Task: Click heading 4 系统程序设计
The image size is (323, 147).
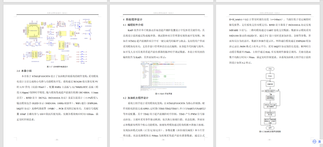Action: pyautogui.click(x=133, y=20)
